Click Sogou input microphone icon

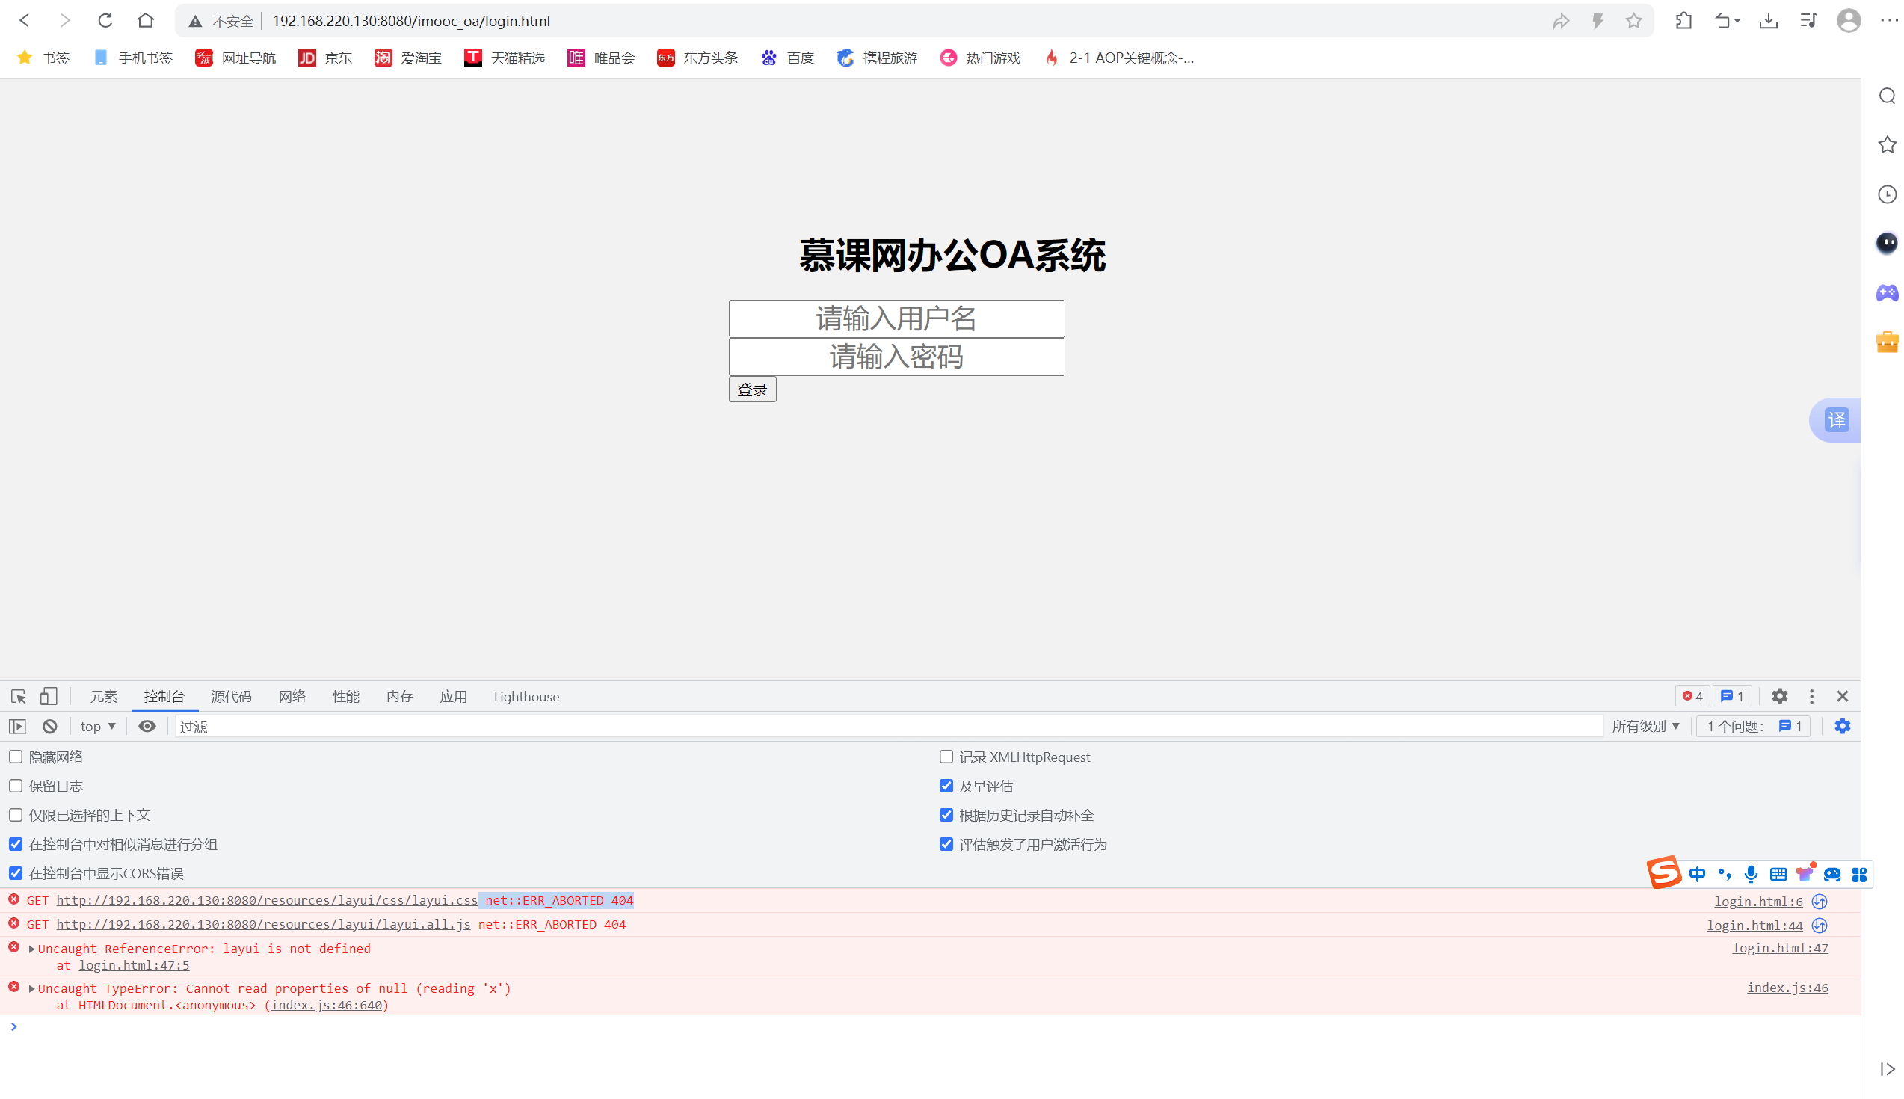[1751, 874]
